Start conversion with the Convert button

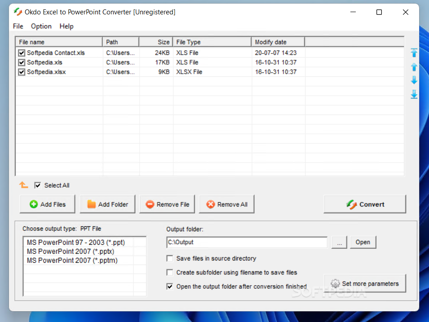[x=365, y=204]
